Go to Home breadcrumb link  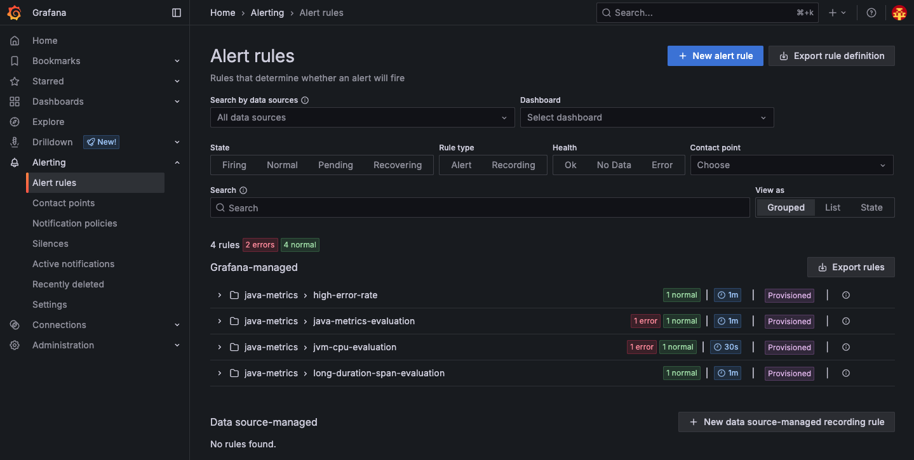(x=223, y=13)
